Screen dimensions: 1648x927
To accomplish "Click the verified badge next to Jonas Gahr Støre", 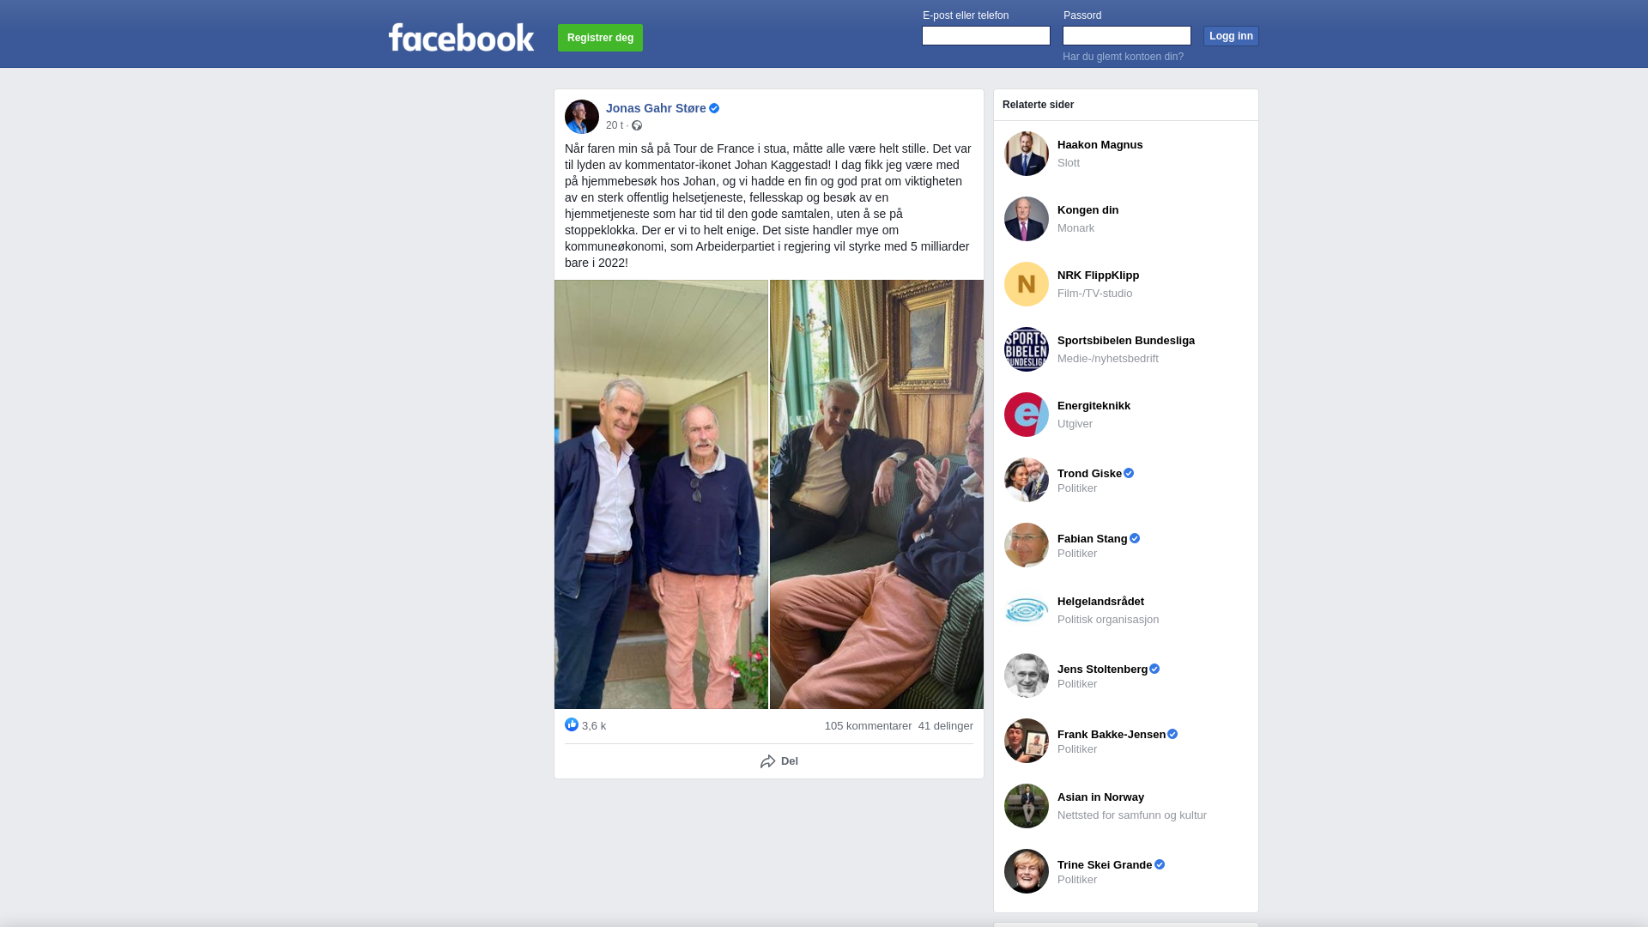I will tap(714, 108).
